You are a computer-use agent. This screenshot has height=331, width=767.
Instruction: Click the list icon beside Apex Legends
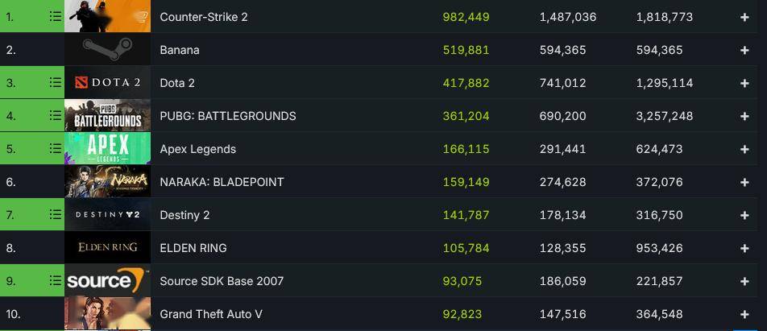[55, 148]
